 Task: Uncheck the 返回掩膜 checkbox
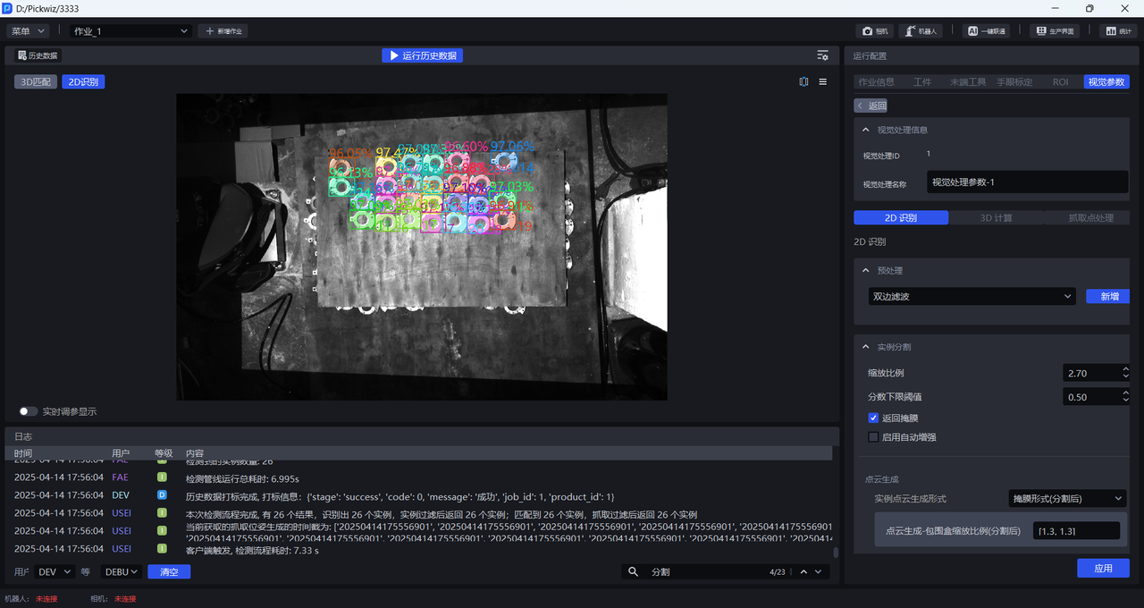873,418
